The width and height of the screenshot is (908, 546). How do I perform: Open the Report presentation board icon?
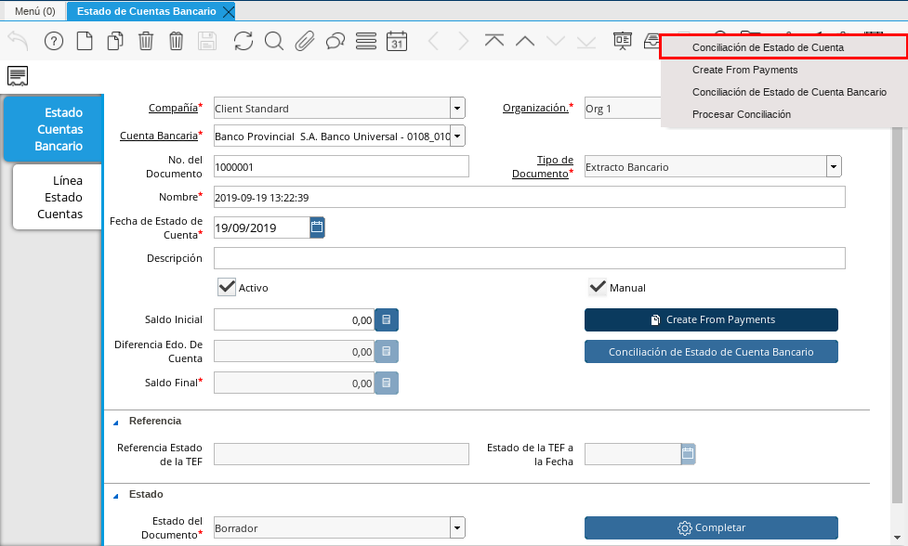(623, 41)
